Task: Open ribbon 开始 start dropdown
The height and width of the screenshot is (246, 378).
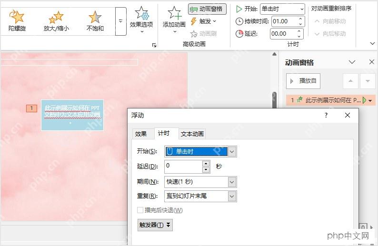Action: [x=282, y=9]
